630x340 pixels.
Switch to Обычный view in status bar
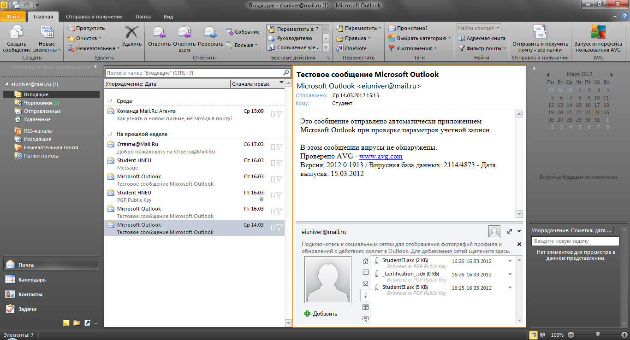click(533, 335)
